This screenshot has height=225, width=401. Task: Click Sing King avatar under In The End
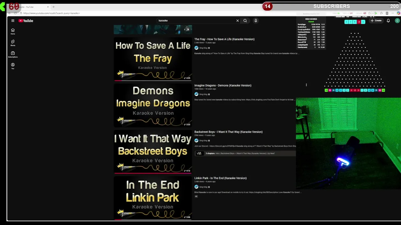pyautogui.click(x=196, y=187)
